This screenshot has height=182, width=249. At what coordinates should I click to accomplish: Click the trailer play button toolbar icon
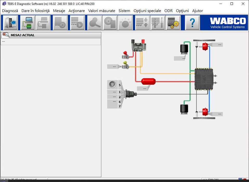(x=77, y=23)
